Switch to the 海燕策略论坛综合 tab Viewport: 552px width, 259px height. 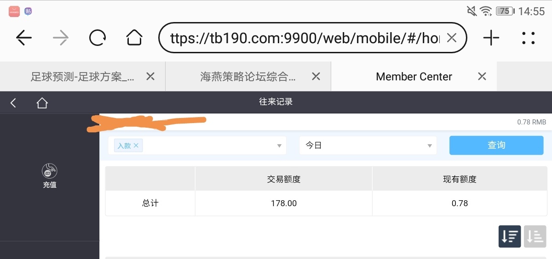248,77
